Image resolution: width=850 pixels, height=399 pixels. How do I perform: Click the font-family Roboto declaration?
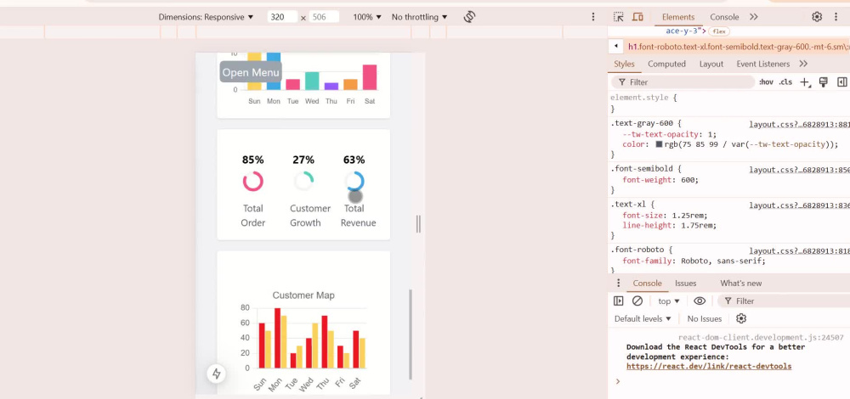(x=694, y=261)
